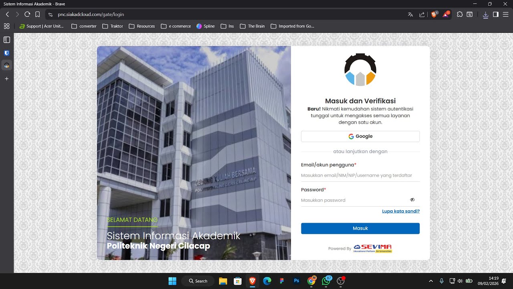The width and height of the screenshot is (513, 289).
Task: Toggle the sidebar panel icon in toolbar
Action: click(496, 14)
